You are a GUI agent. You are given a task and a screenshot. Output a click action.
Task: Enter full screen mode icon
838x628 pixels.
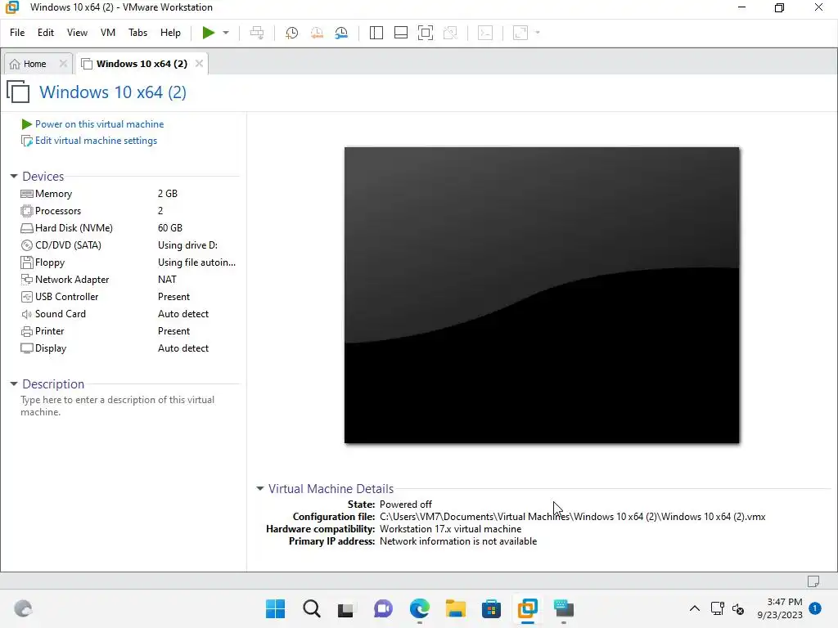pos(426,33)
